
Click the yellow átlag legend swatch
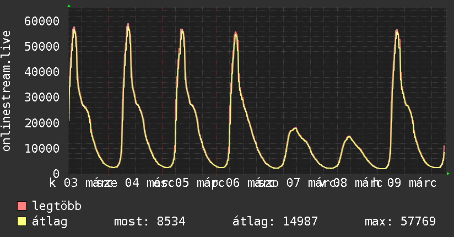click(x=21, y=222)
